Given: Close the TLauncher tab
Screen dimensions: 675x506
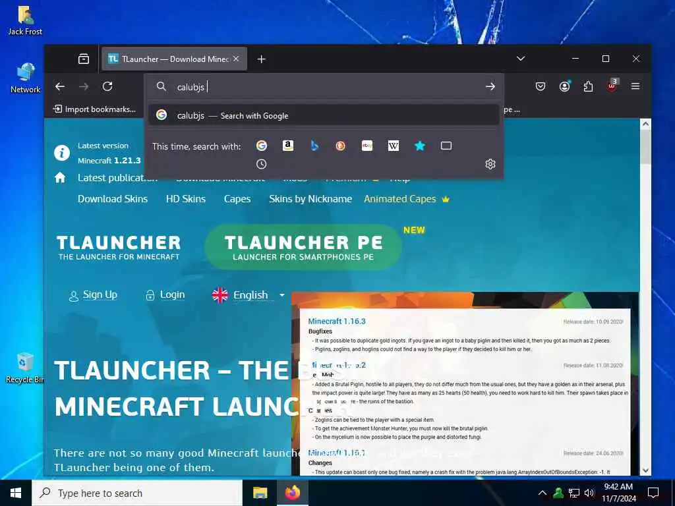Looking at the screenshot, I should [236, 59].
